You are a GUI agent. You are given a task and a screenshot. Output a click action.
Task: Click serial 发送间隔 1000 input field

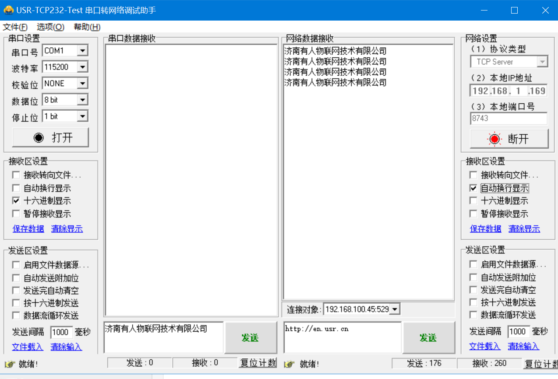[x=61, y=332]
